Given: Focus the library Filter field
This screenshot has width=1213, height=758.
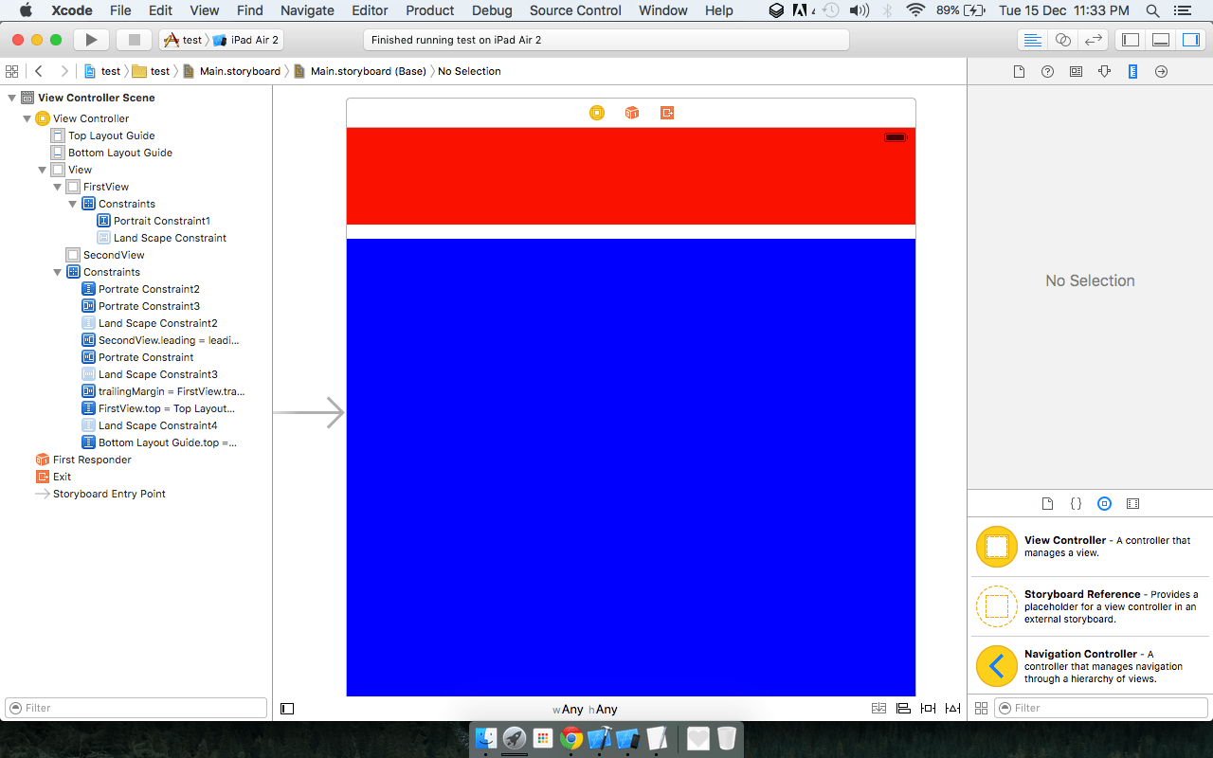Looking at the screenshot, I should [1100, 708].
